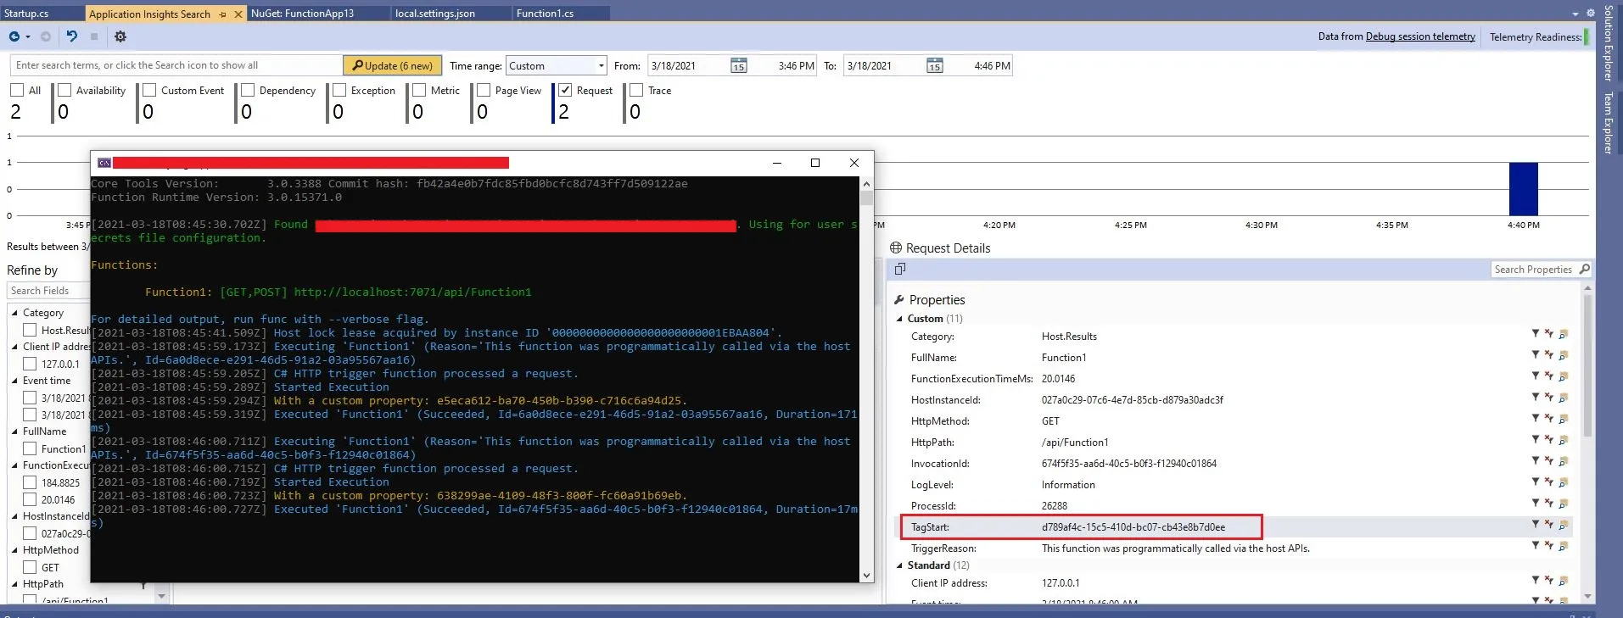
Task: Open the From date calendar picker
Action: click(739, 66)
